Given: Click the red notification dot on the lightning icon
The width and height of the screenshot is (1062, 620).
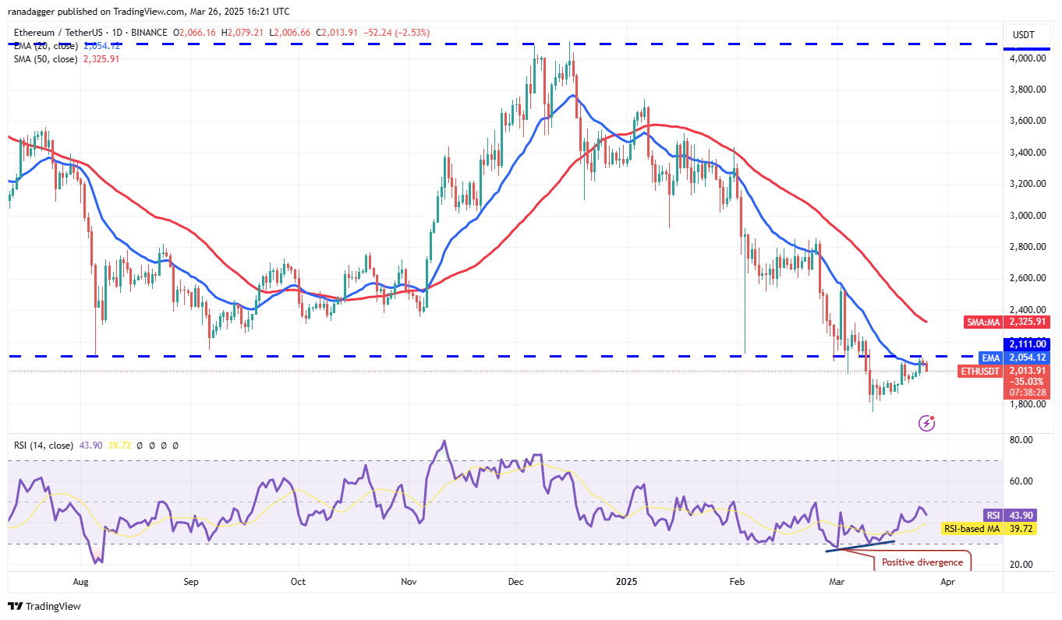Looking at the screenshot, I should coord(933,417).
